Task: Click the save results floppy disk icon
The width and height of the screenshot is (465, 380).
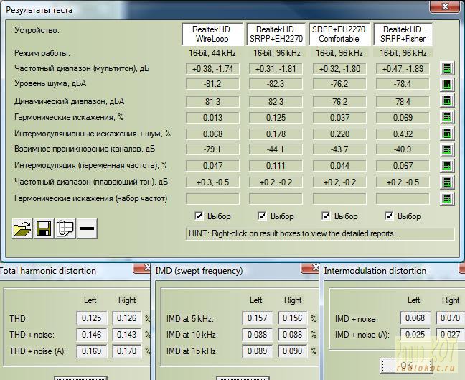Action: [44, 228]
